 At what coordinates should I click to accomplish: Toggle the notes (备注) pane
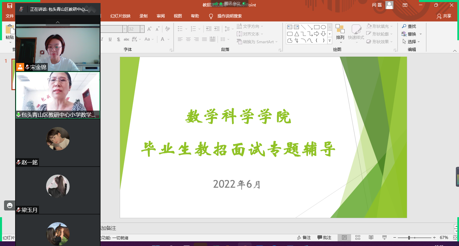pyautogui.click(x=304, y=237)
